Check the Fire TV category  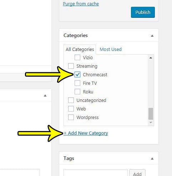pos(77,83)
